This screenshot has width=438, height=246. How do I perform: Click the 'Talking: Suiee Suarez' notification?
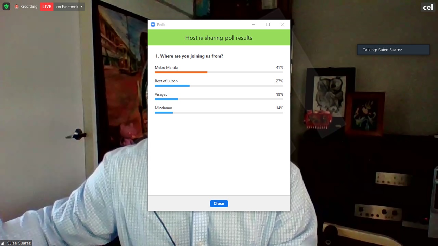coord(393,50)
